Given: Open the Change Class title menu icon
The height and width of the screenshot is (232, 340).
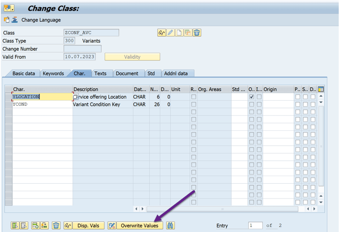Looking at the screenshot, I should point(9,8).
